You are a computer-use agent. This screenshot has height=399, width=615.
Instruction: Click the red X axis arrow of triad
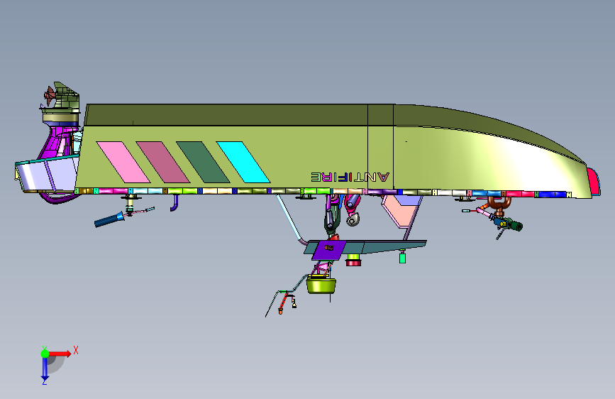point(61,354)
